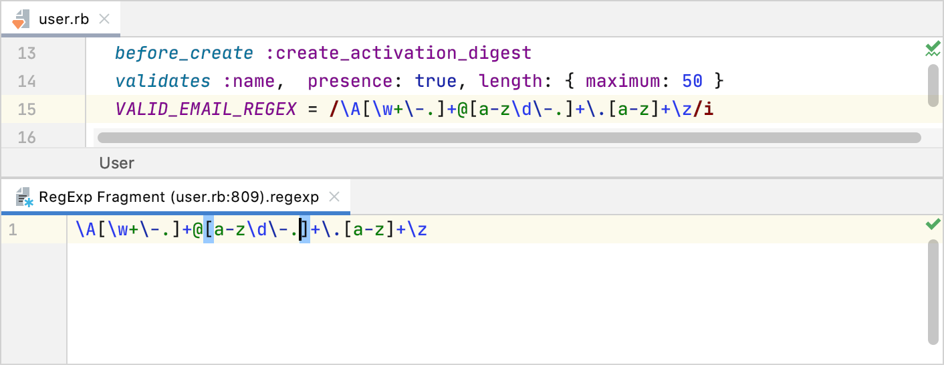Click vertical scrollbar in RegExp fragment editor
944x365 pixels.
click(x=932, y=291)
